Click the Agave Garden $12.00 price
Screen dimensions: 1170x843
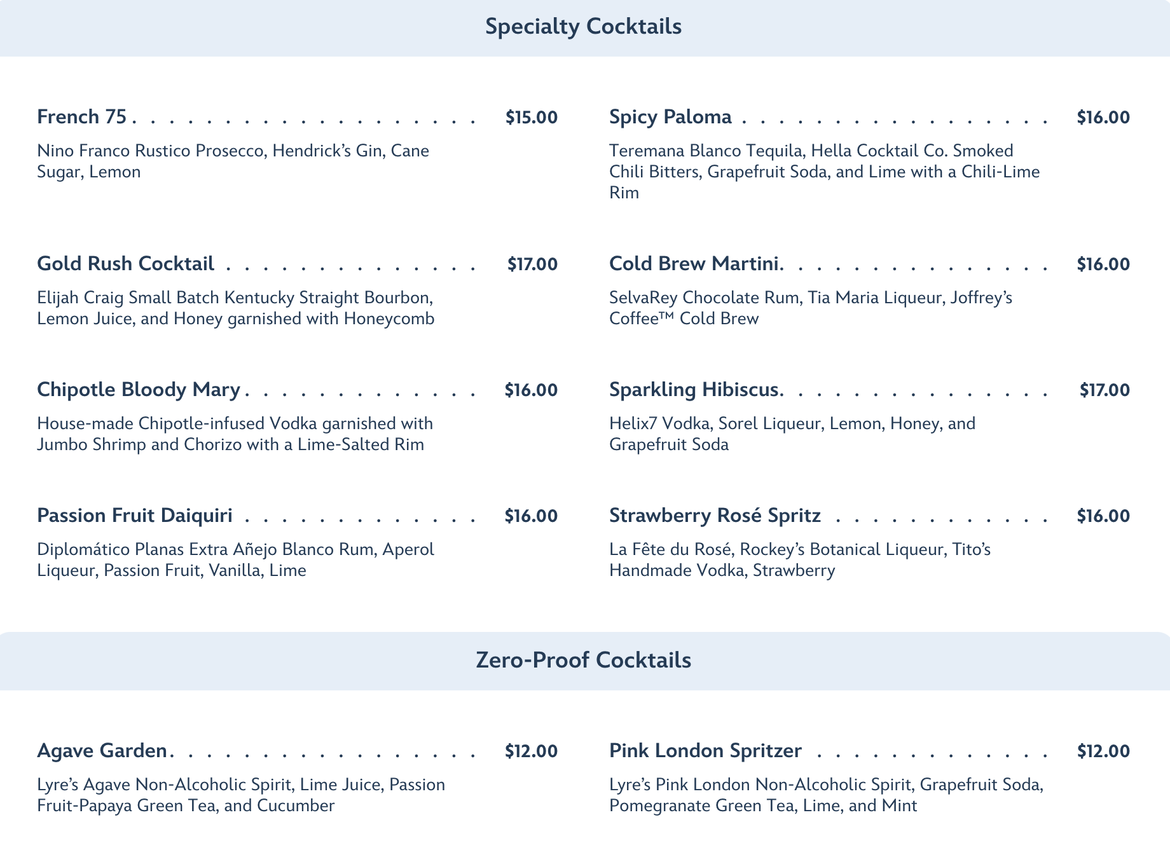pyautogui.click(x=532, y=751)
